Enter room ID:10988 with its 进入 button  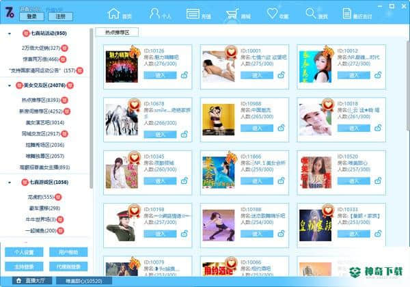pyautogui.click(x=257, y=128)
